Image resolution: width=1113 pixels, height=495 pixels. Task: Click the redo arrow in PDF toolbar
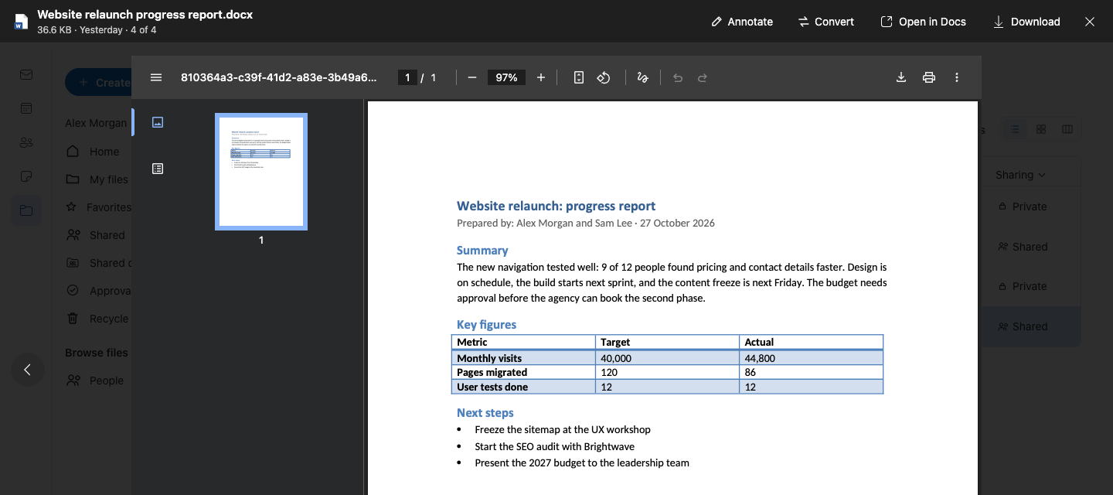[703, 77]
